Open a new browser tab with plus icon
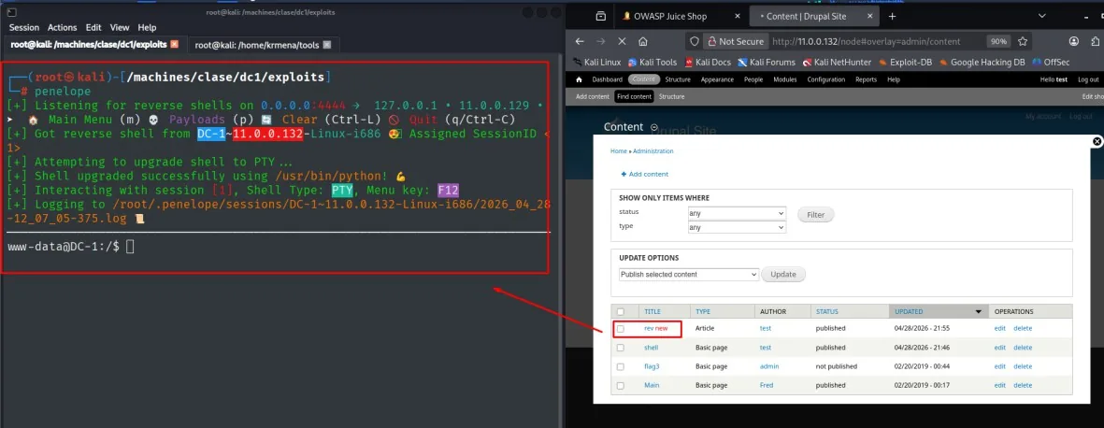 tap(892, 16)
